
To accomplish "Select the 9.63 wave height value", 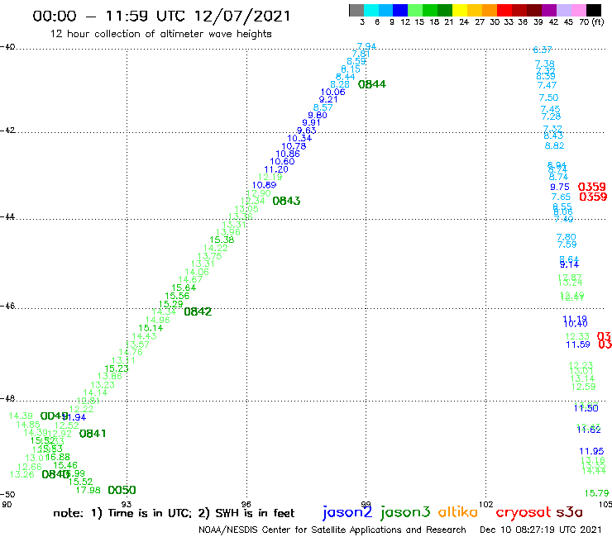I will 306,131.
